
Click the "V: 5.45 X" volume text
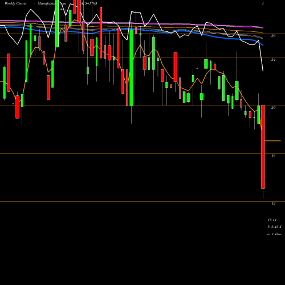coord(274,227)
